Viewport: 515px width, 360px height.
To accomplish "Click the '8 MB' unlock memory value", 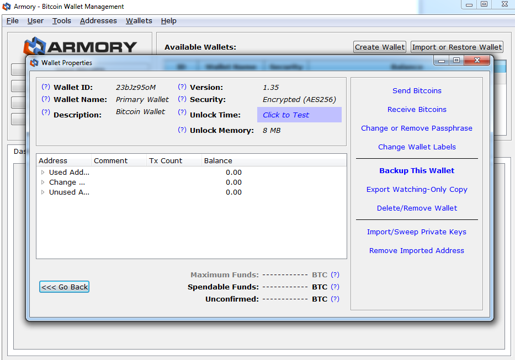I will (272, 130).
